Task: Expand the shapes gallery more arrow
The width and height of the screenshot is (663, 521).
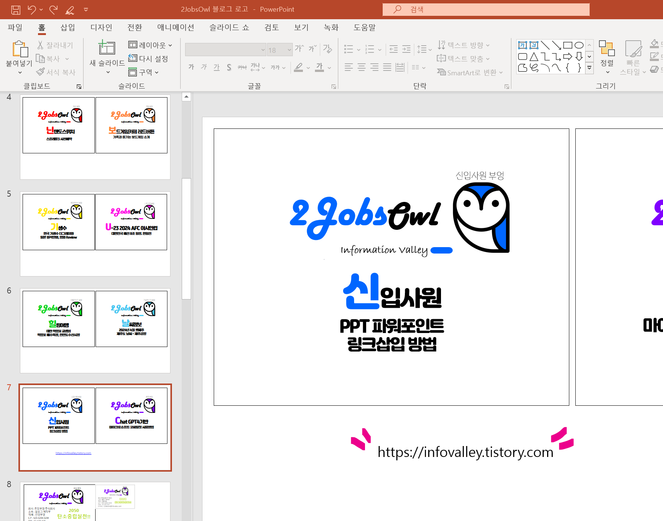Action: tap(590, 68)
